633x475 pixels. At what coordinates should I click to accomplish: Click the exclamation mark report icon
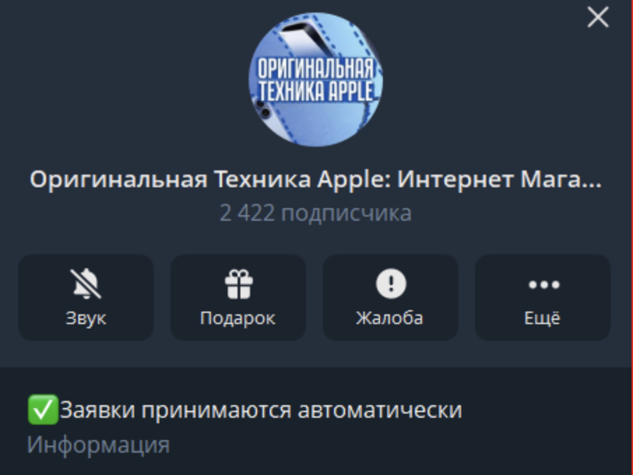pos(391,284)
